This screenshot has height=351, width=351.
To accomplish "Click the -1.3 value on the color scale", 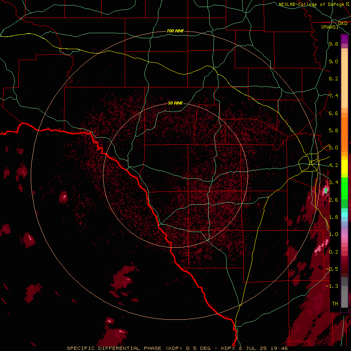I will tap(332, 286).
